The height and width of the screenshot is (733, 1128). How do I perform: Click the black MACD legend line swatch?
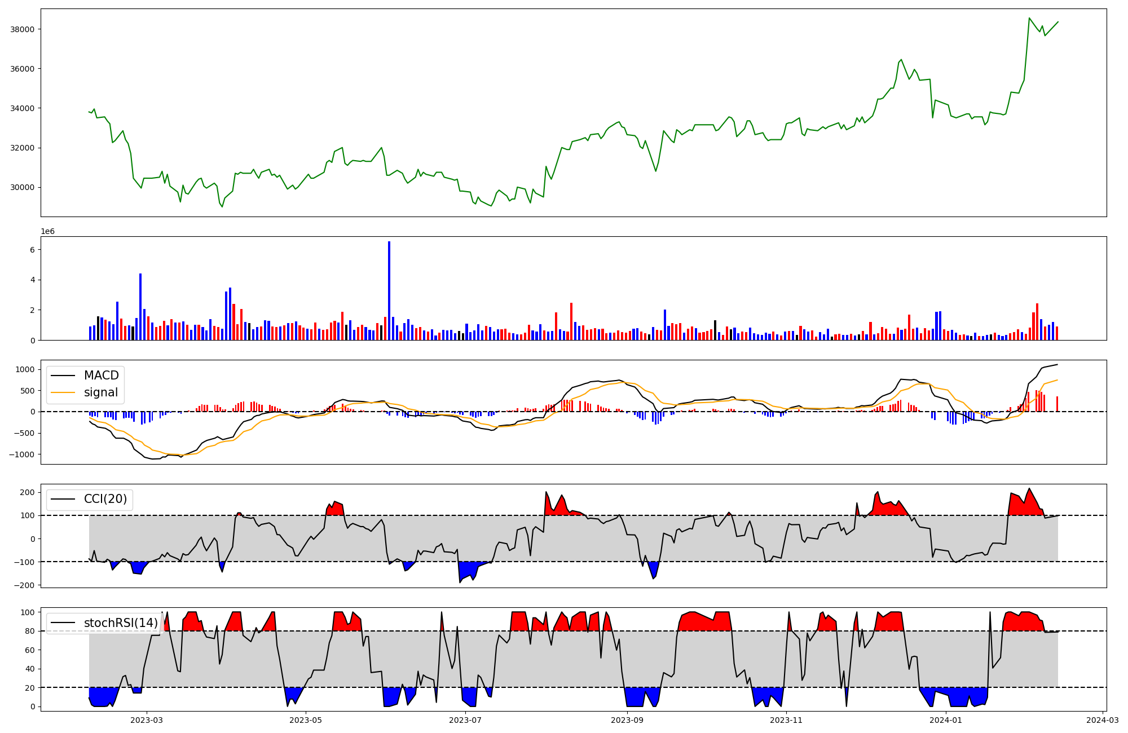(x=63, y=376)
